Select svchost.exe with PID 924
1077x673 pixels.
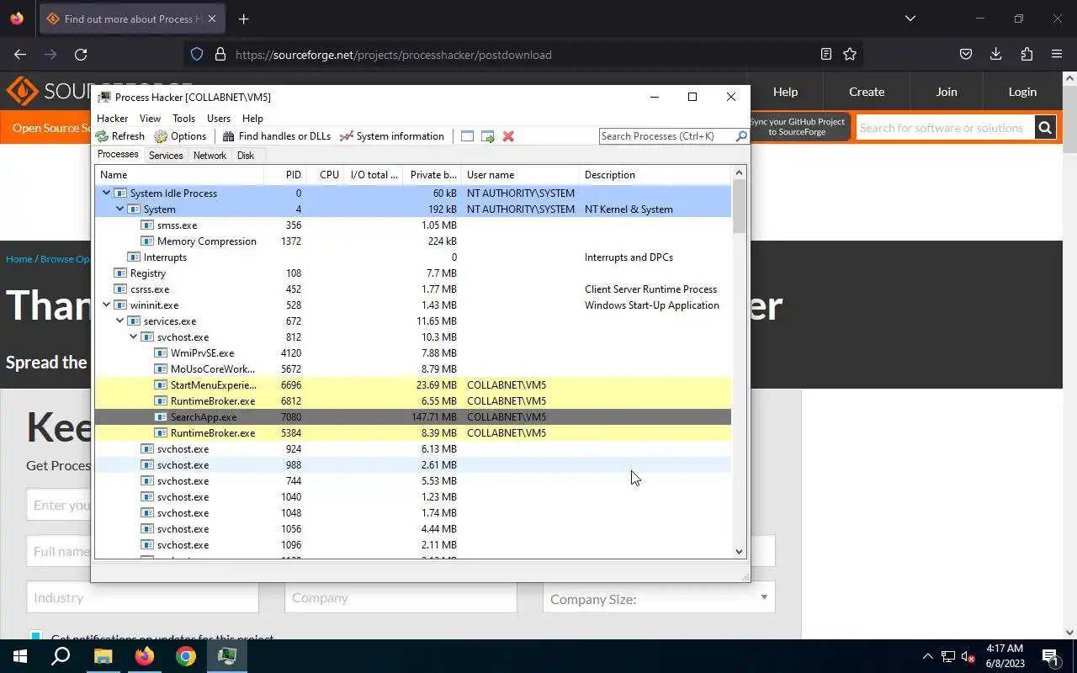click(412, 449)
